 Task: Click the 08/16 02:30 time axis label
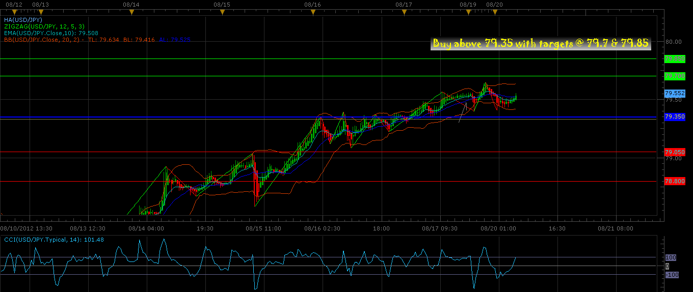(322, 228)
